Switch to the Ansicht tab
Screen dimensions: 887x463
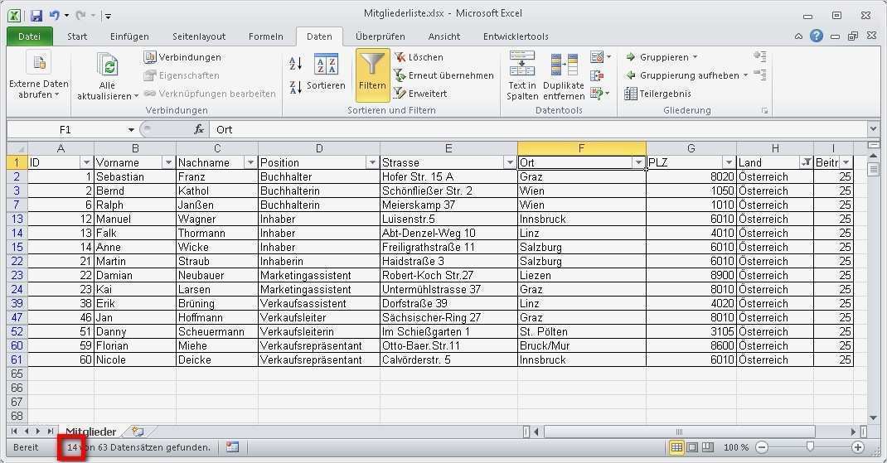point(444,36)
